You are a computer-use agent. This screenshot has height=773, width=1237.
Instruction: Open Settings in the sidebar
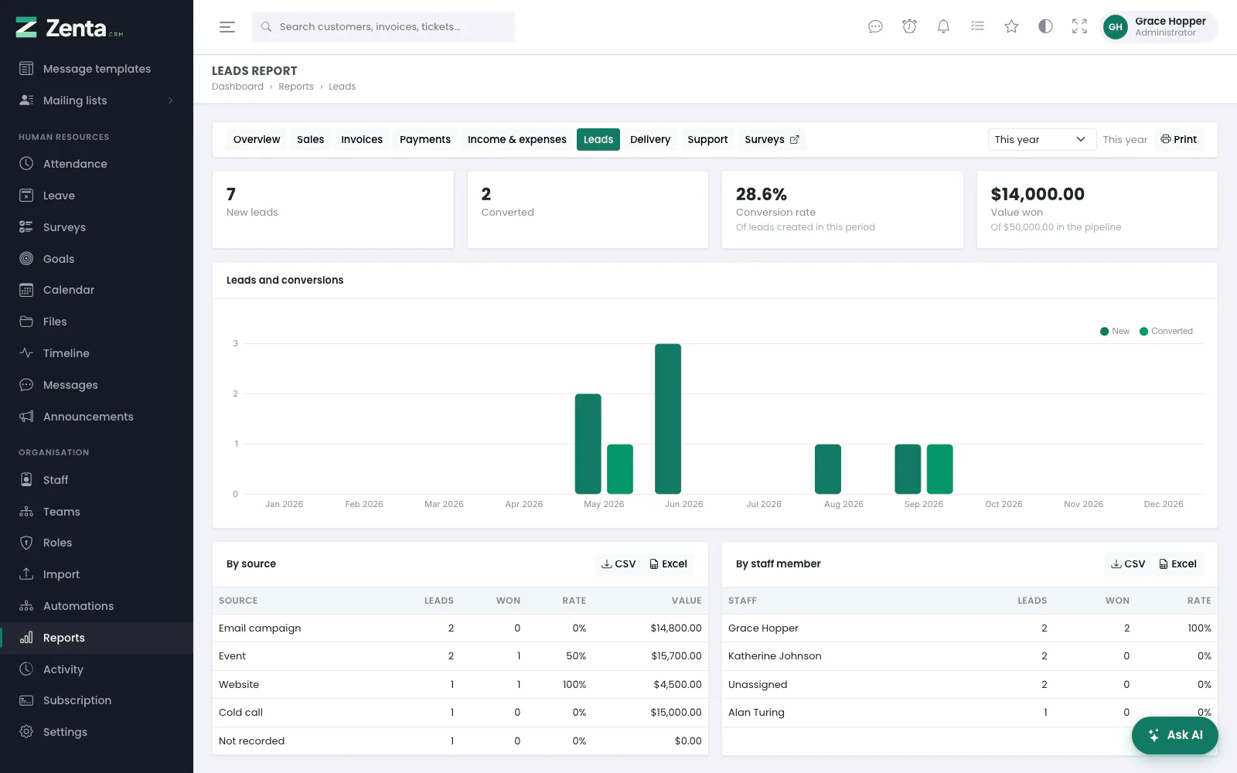(97, 732)
